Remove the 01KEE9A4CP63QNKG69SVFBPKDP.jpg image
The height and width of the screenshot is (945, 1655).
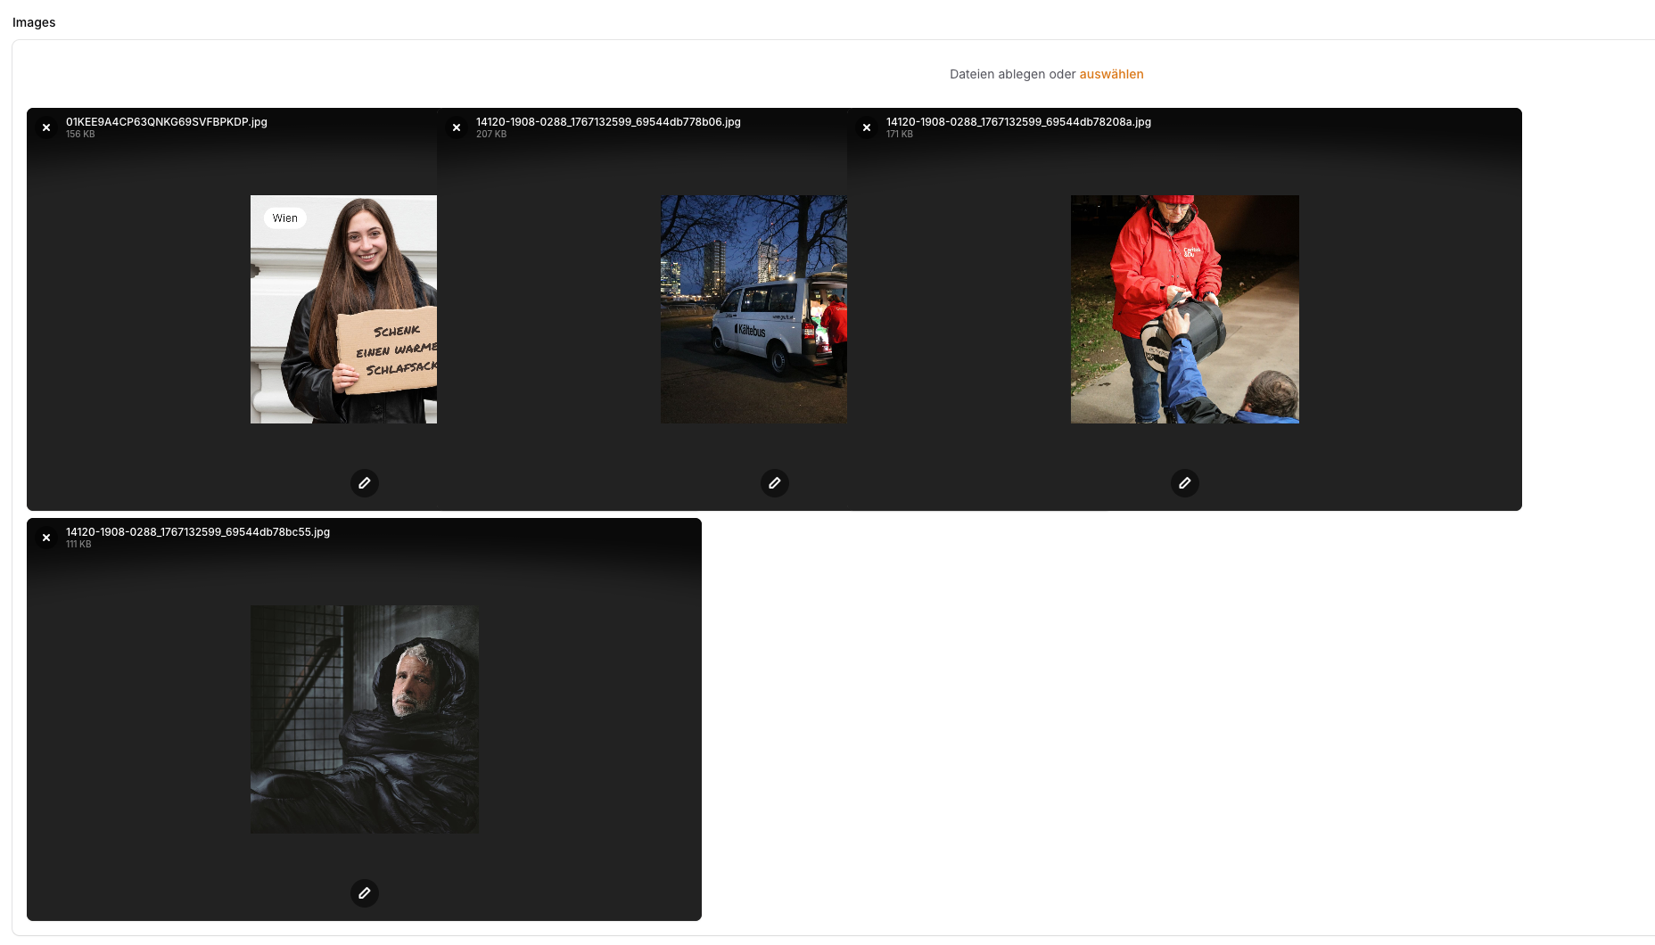click(46, 127)
